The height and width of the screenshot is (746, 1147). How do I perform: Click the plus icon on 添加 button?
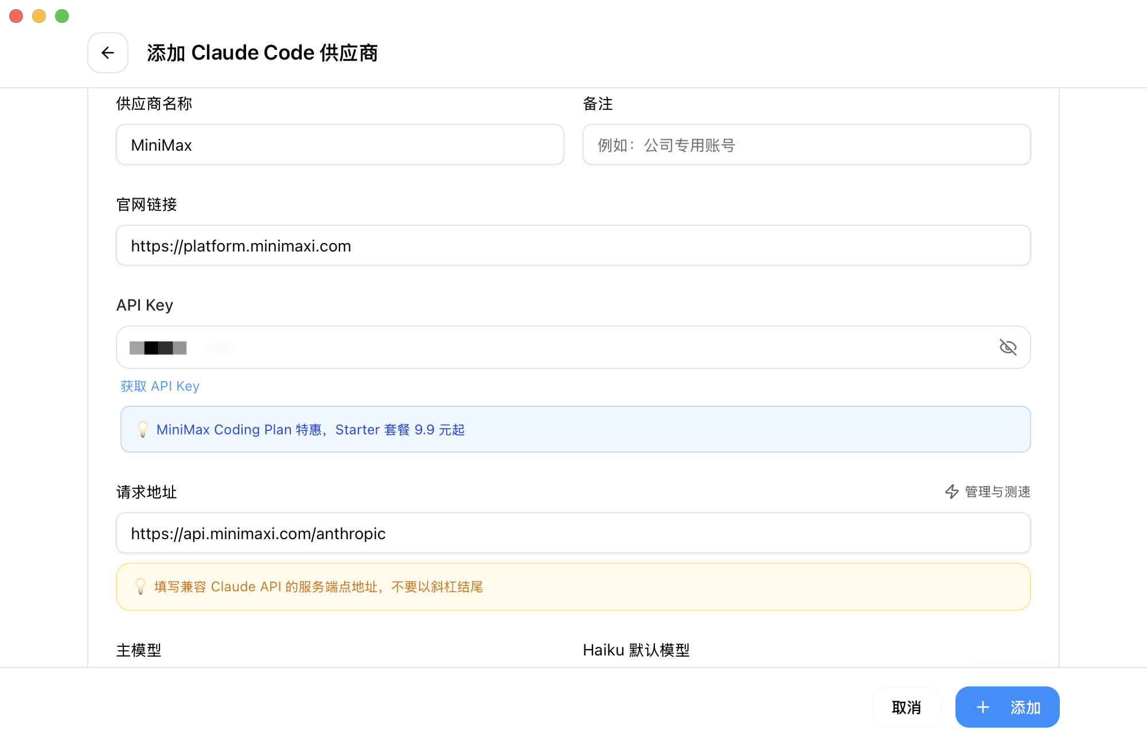[983, 708]
